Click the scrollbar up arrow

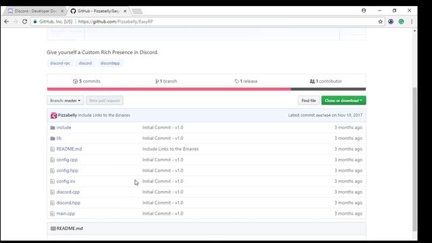(414, 30)
